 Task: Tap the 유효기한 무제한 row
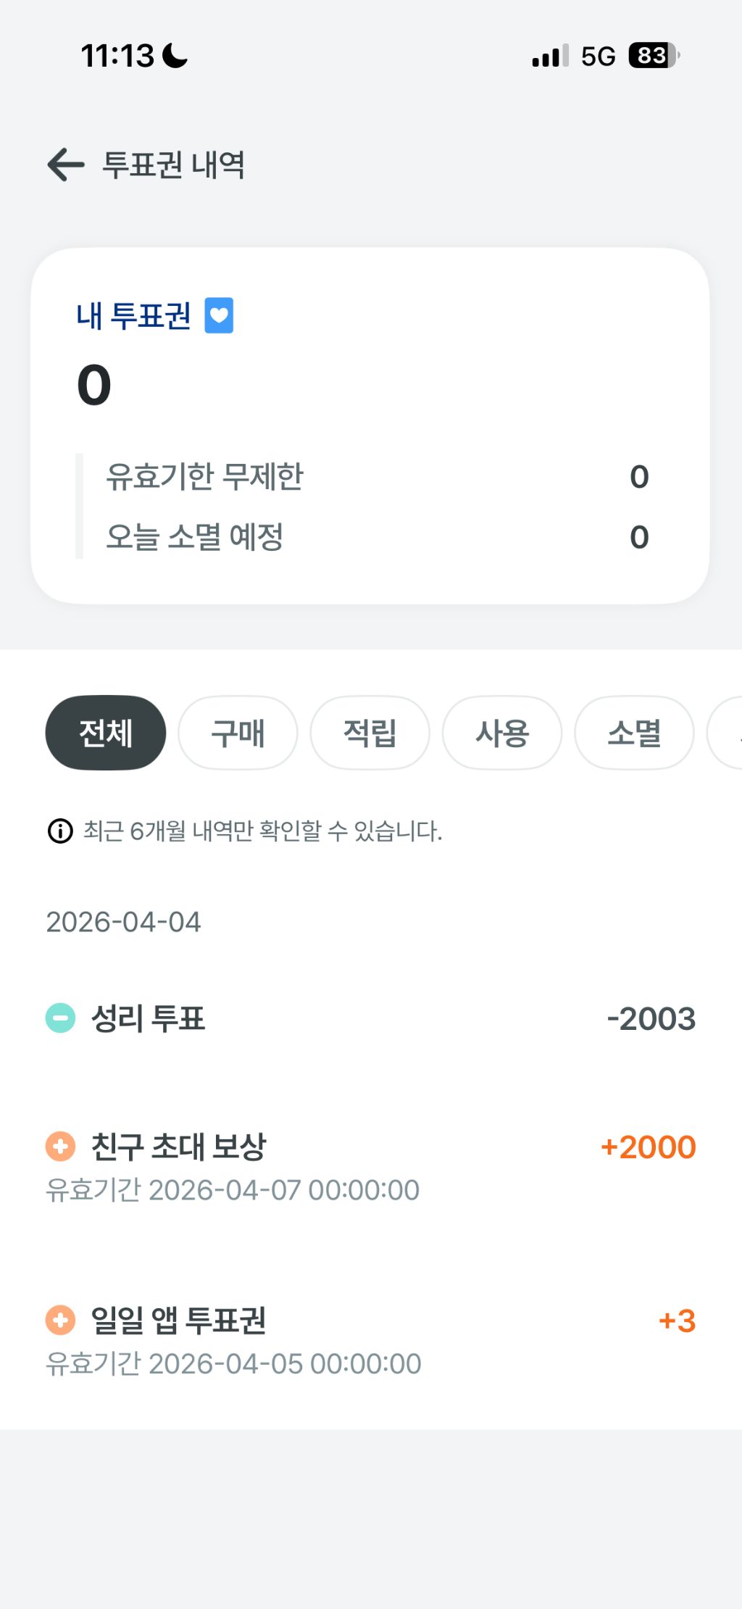[370, 476]
